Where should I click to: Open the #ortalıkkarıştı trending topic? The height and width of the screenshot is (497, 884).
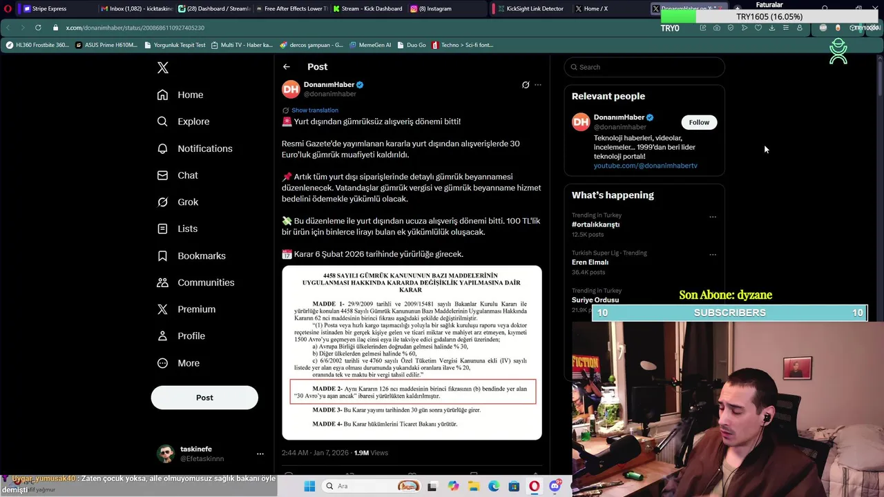(x=595, y=224)
